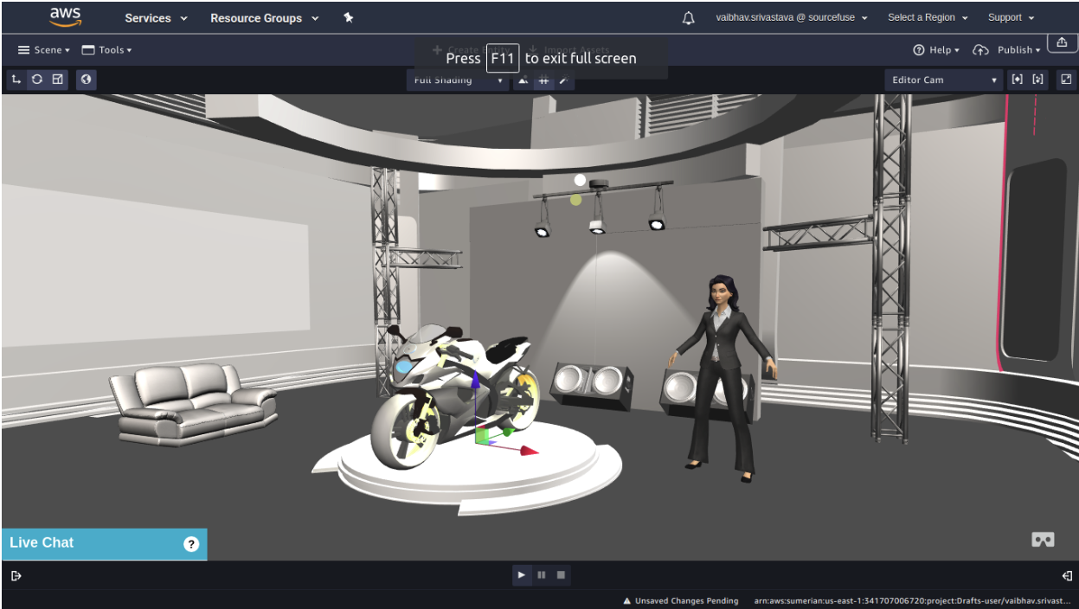Viewport: 1079px width, 609px height.
Task: Open the notifications bell
Action: point(689,18)
